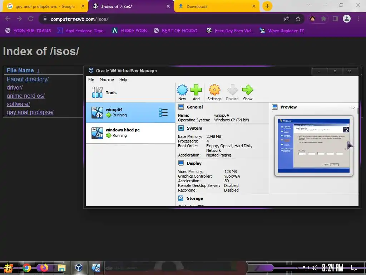
Task: Open the anime nerd os/ folder link
Action: [26, 96]
